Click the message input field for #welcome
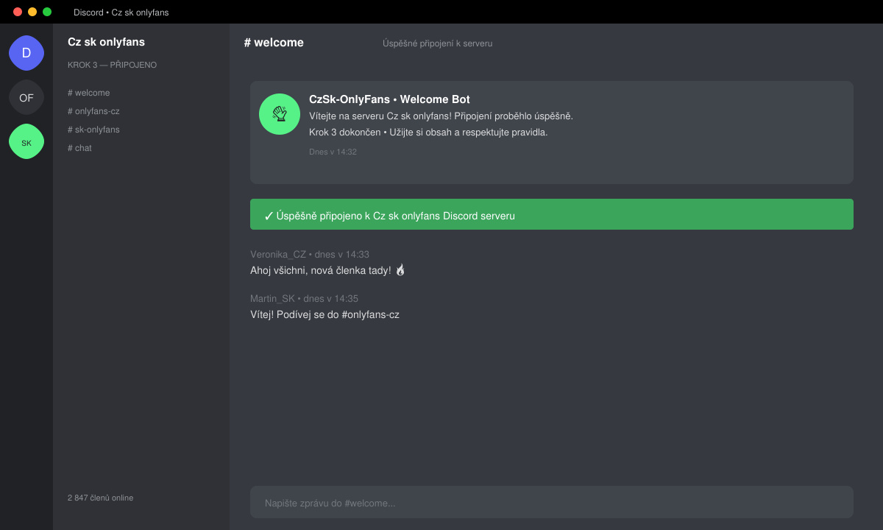Screen dimensions: 883x530 [x=552, y=502]
